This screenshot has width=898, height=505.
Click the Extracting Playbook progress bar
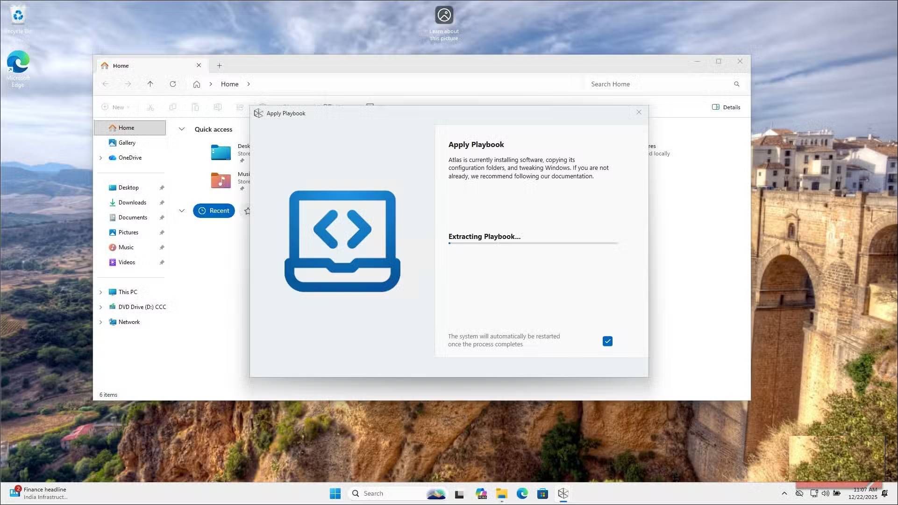coord(533,243)
